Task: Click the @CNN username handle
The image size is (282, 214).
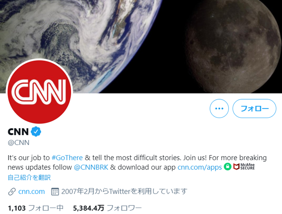Action: [18, 143]
